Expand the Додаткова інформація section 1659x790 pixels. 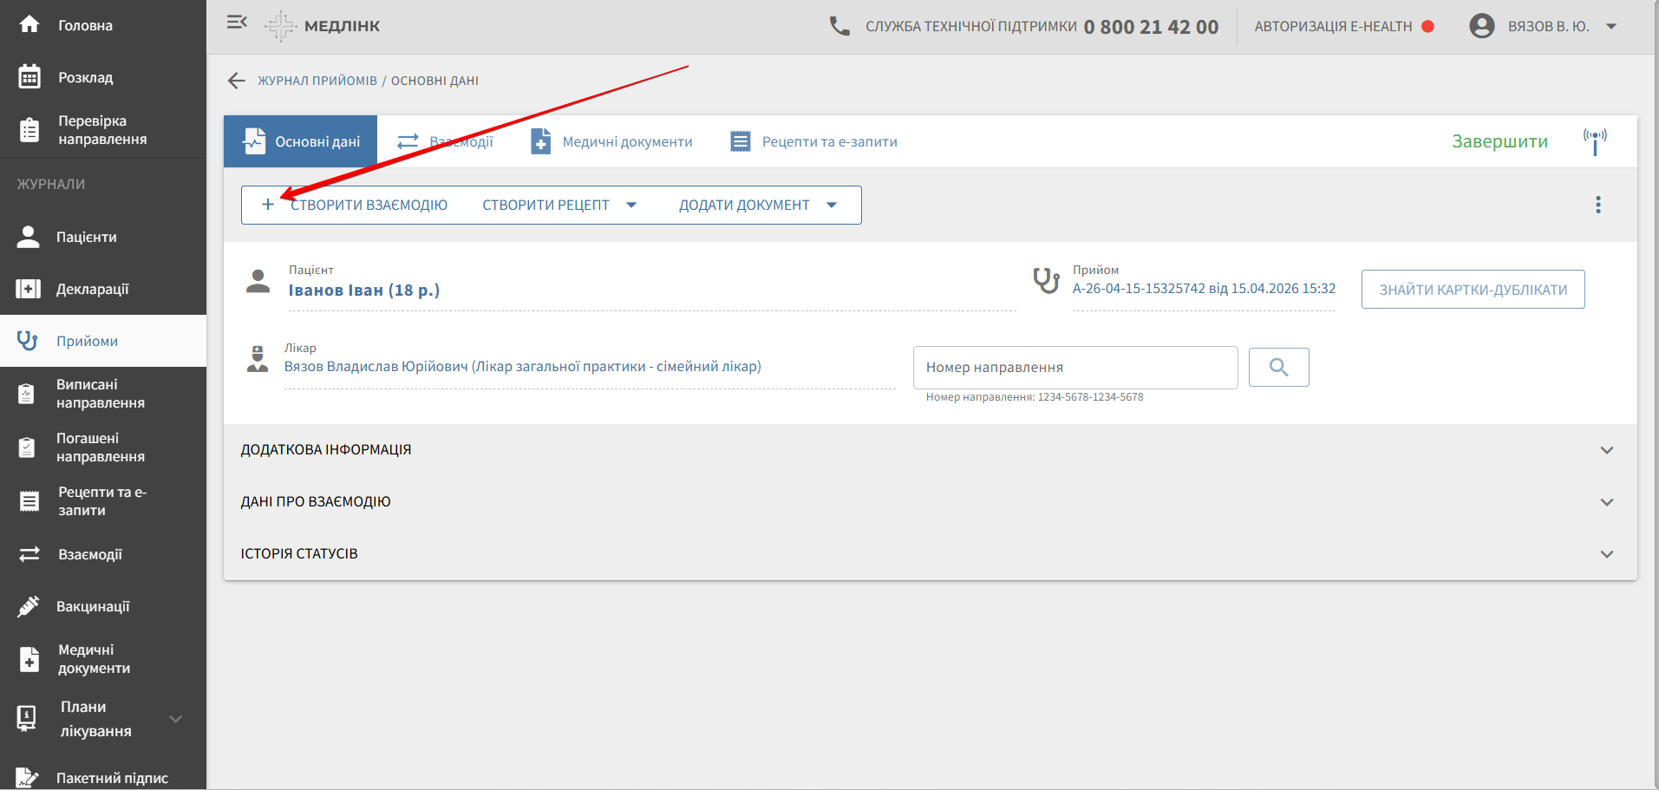(1606, 450)
